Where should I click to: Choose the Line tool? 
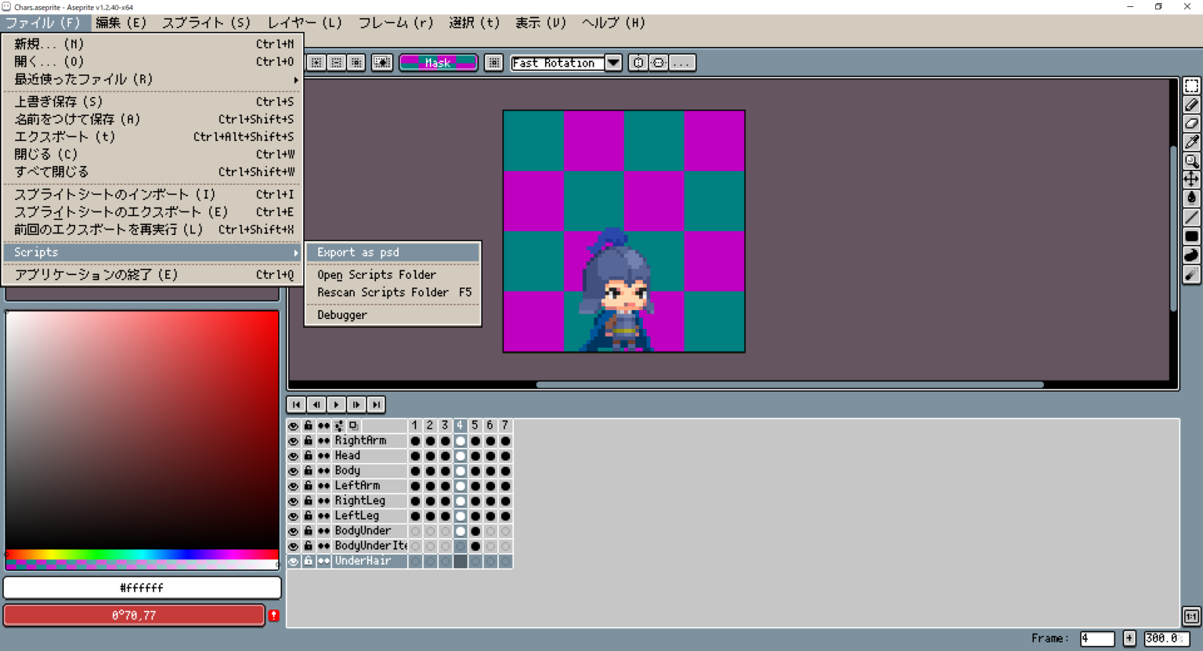click(1192, 217)
